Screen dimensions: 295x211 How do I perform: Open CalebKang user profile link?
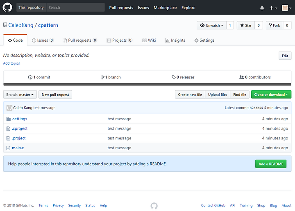pos(21,25)
